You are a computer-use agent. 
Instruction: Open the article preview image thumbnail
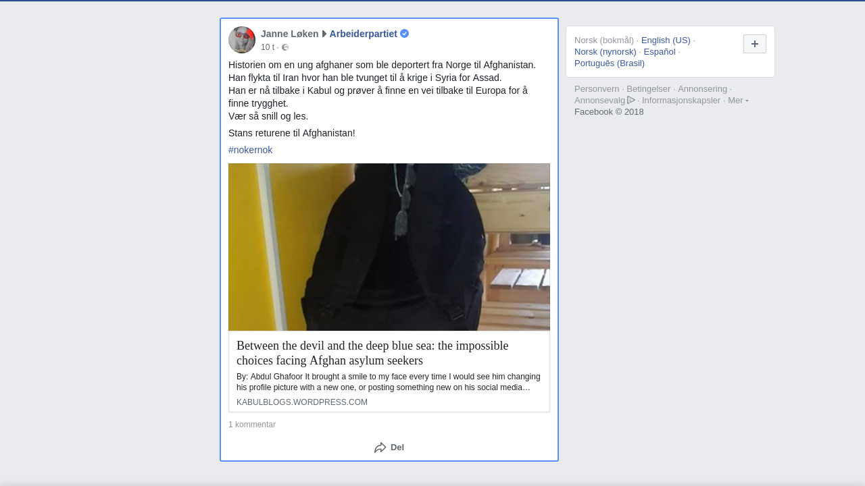pyautogui.click(x=389, y=247)
